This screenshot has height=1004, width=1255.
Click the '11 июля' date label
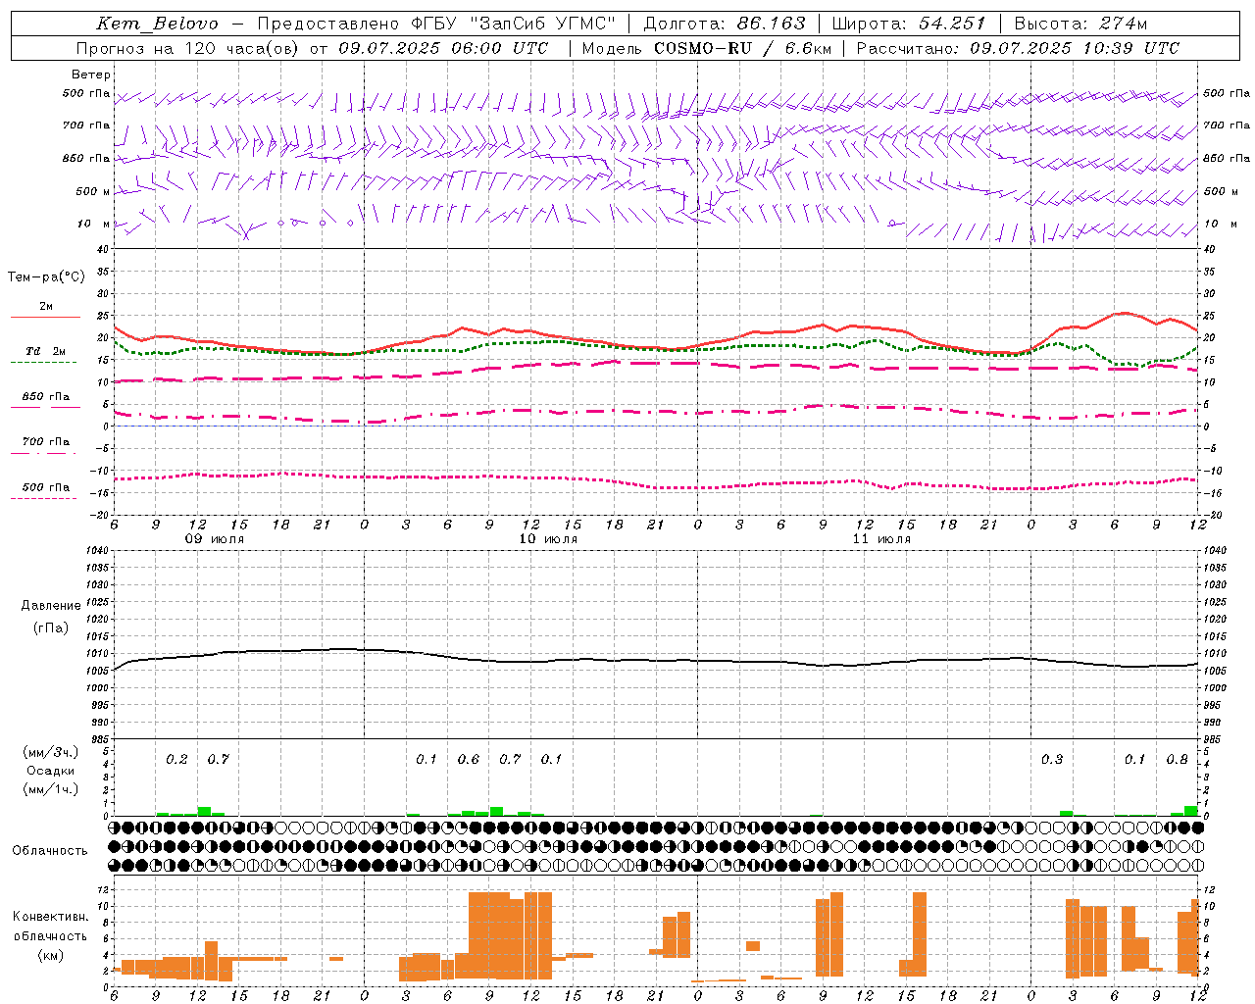(882, 539)
